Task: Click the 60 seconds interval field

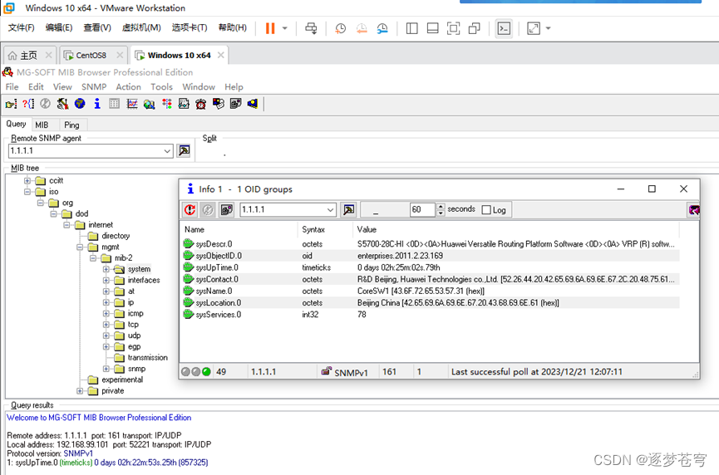Action: pyautogui.click(x=422, y=210)
